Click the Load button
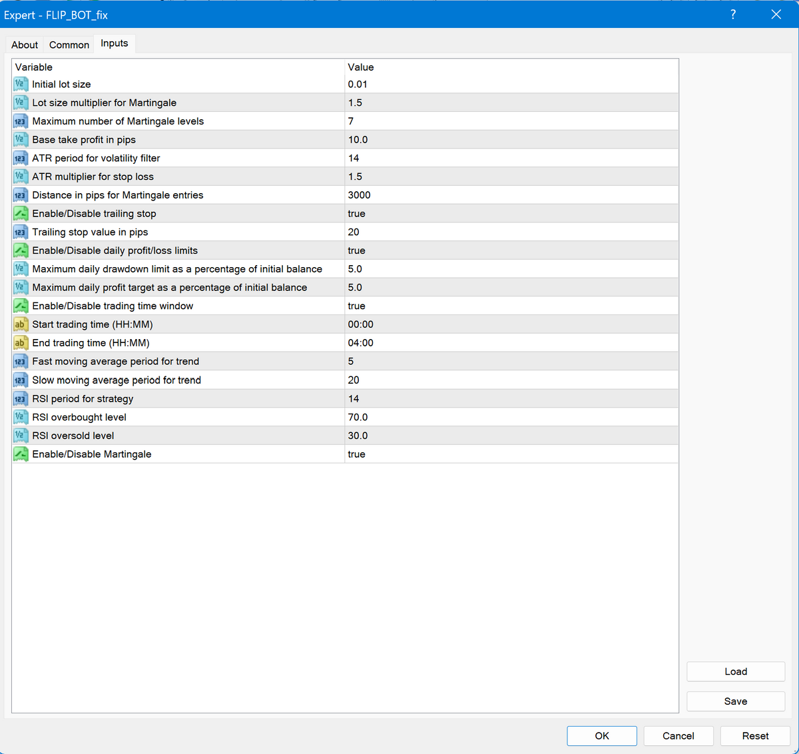Viewport: 799px width, 754px height. click(736, 671)
